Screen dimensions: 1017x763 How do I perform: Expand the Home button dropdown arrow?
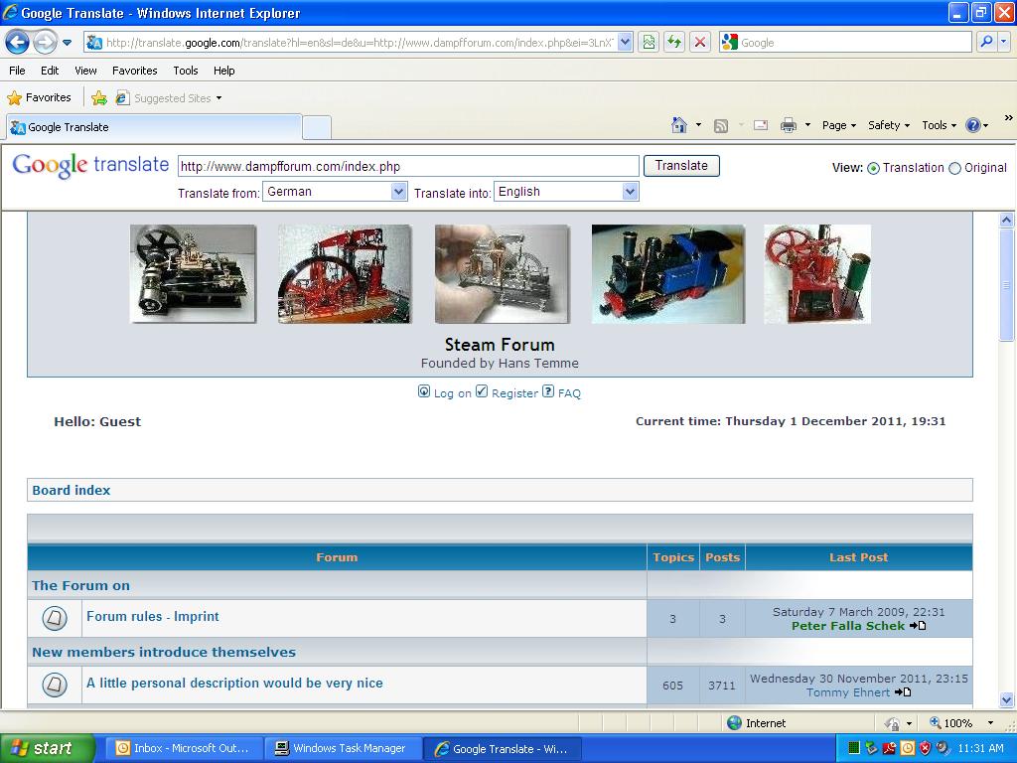pos(698,125)
